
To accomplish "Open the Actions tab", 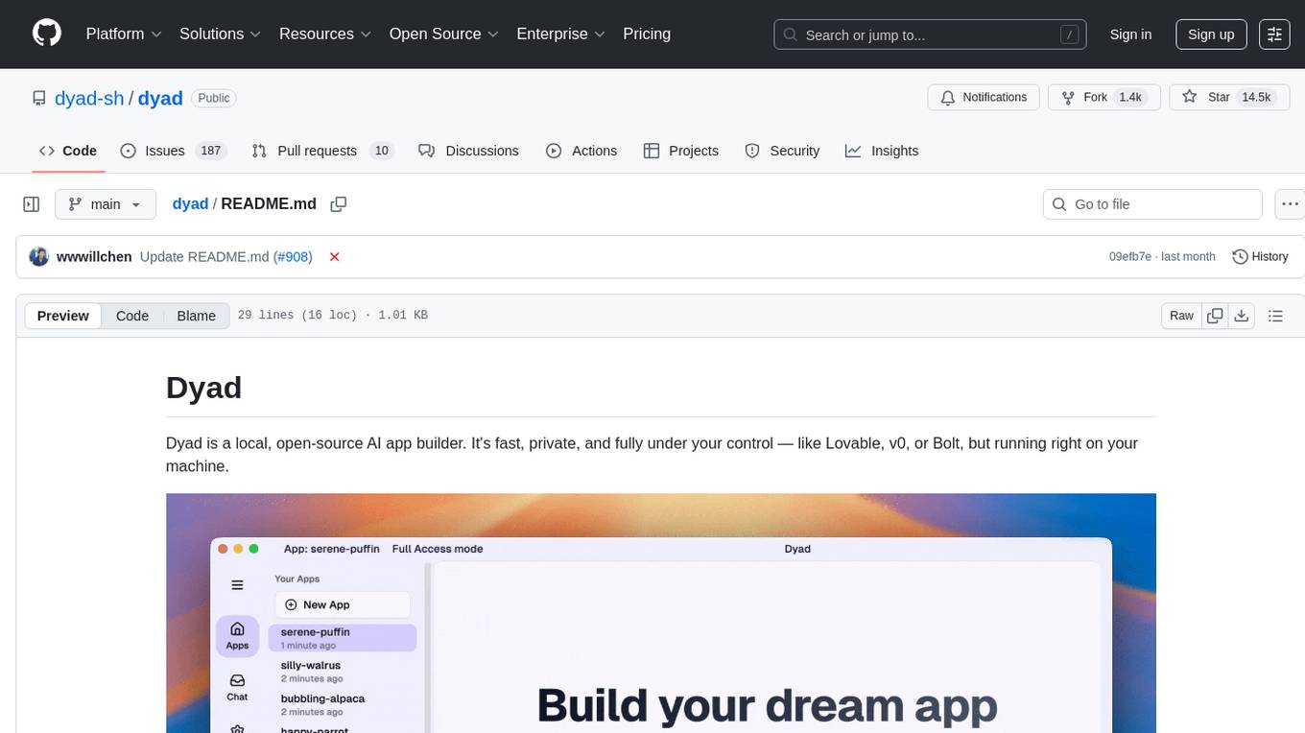I will [581, 151].
